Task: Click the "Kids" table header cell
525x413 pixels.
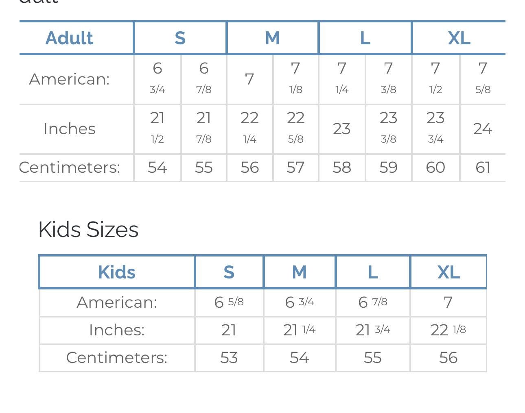Action: [116, 272]
